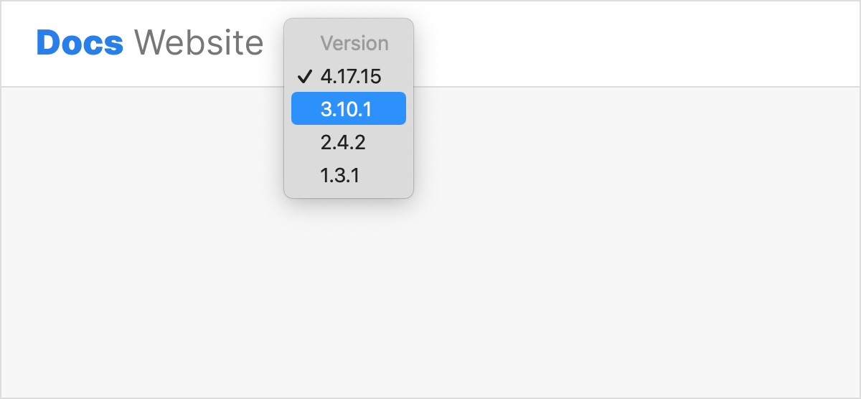Select version 3.10.1 from the menu
Image resolution: width=861 pixels, height=399 pixels.
[x=348, y=108]
